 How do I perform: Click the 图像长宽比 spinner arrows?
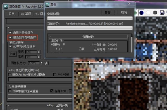[x=41, y=63]
